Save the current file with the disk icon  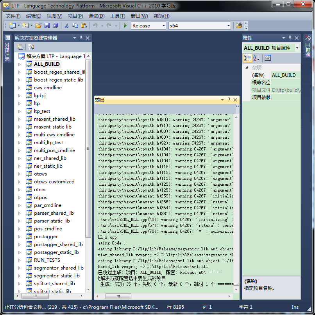(47, 25)
